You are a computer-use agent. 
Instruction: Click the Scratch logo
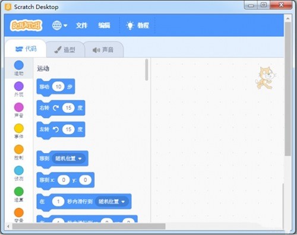tap(26, 26)
